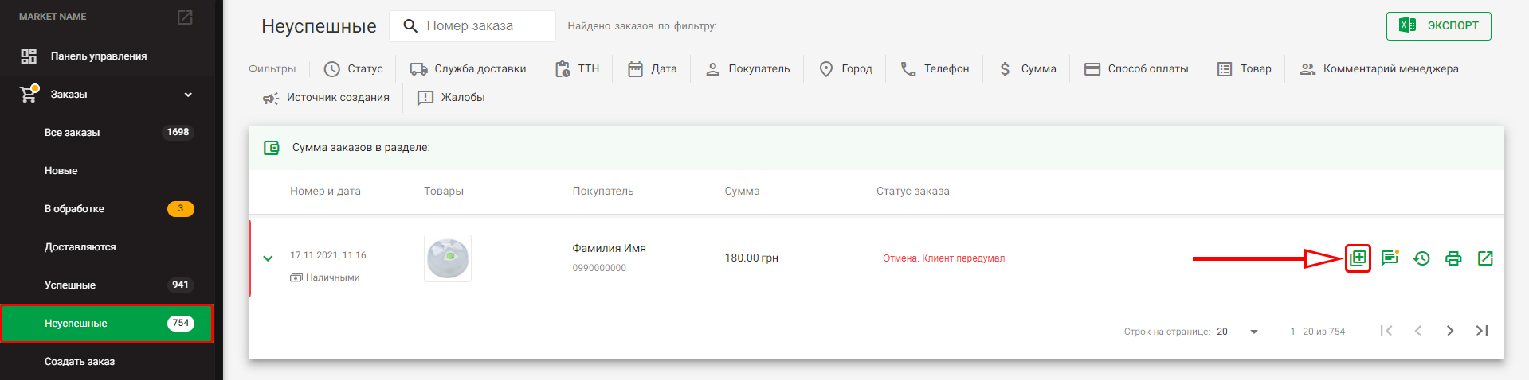Click the duplicate order icon in row
This screenshot has width=1529, height=380.
click(1358, 258)
